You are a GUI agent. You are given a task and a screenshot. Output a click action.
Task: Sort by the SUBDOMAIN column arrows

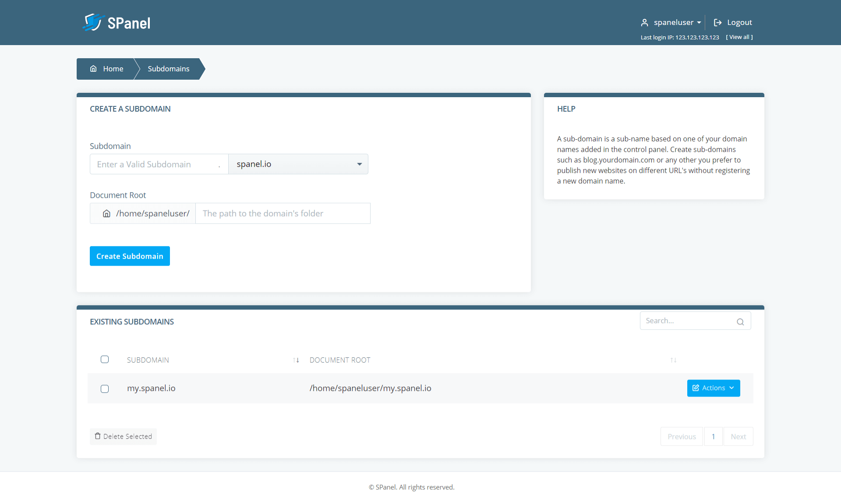(x=296, y=360)
